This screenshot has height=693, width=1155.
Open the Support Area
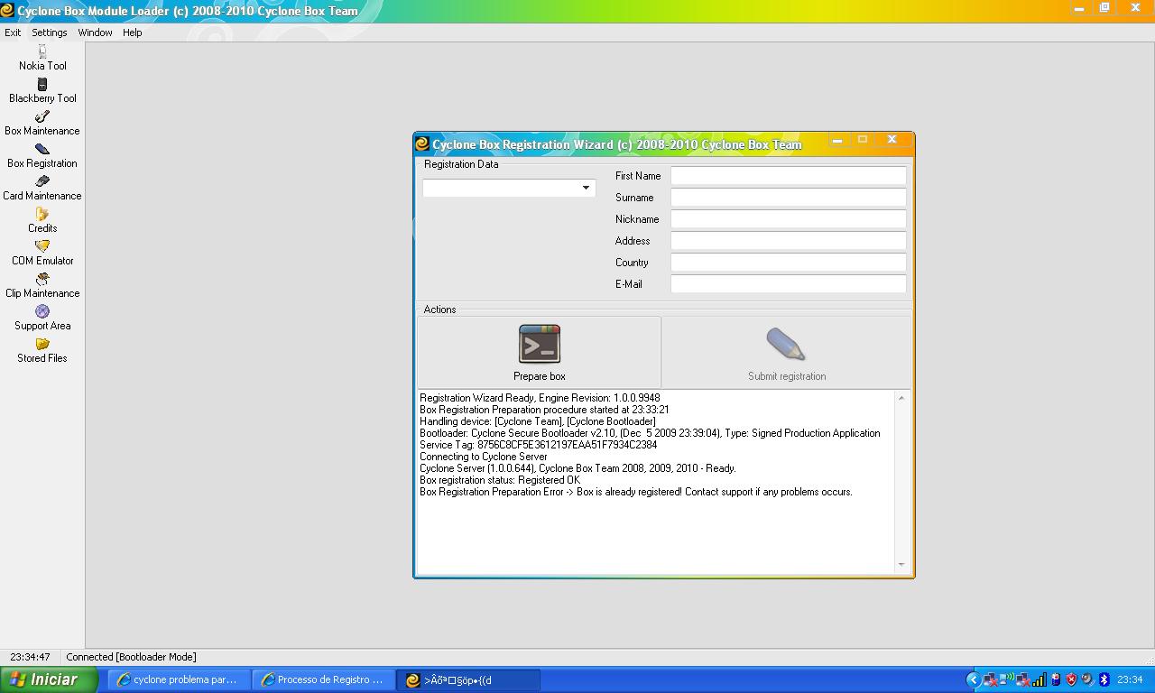[42, 319]
